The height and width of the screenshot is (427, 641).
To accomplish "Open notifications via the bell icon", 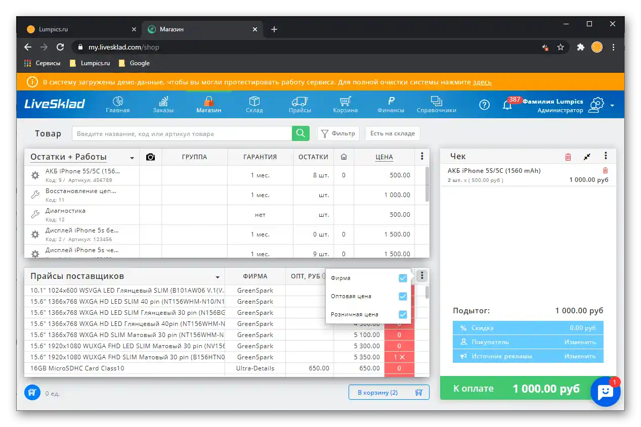I will 507,105.
